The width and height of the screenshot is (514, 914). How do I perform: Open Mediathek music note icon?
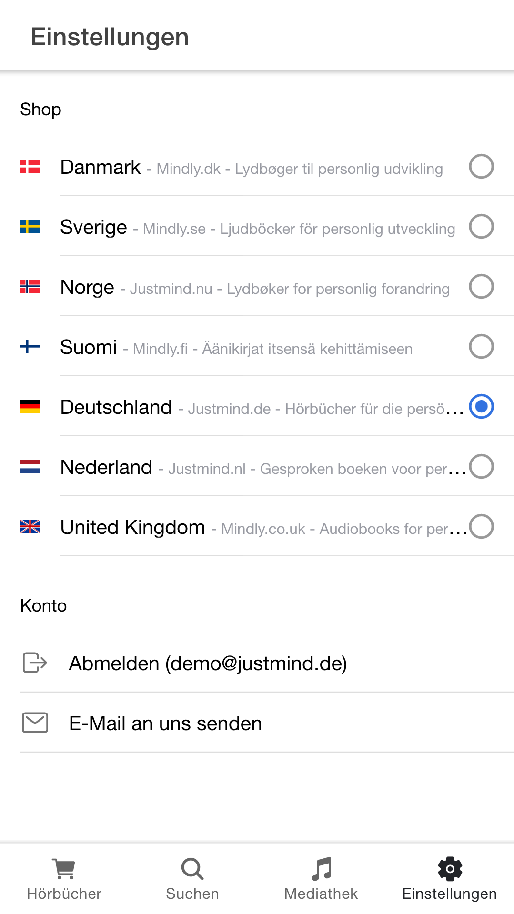click(x=322, y=869)
